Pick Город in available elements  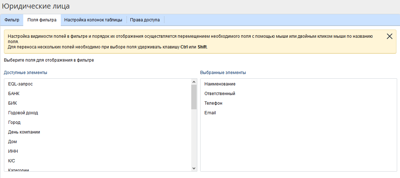click(x=14, y=122)
